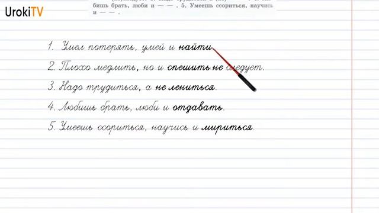
Task: Select the handwritten word "Плохо" in line 2
Action: (x=75, y=66)
